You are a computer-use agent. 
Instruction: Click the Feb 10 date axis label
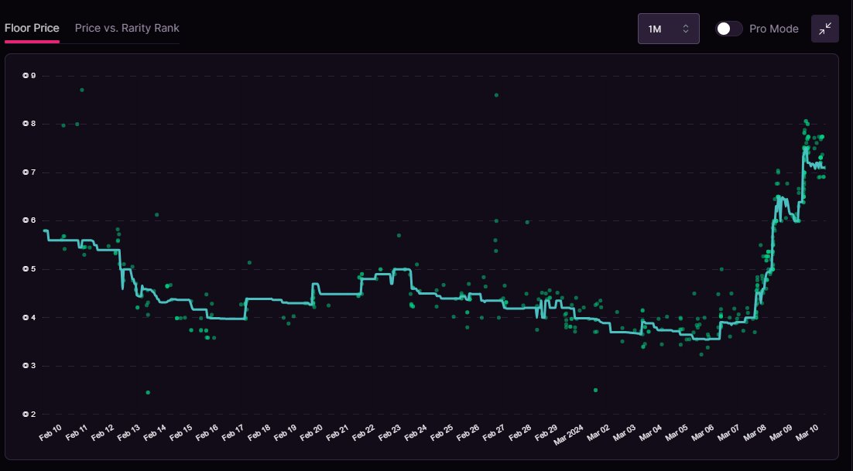coord(50,432)
